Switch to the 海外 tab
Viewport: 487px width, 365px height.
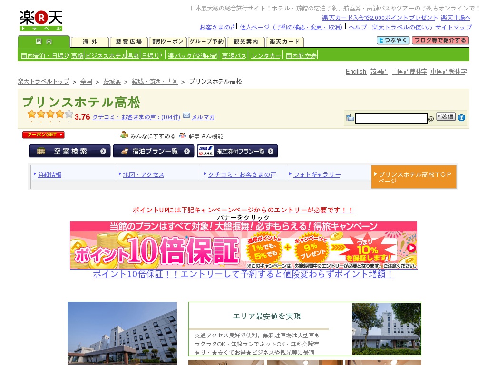[x=89, y=42]
